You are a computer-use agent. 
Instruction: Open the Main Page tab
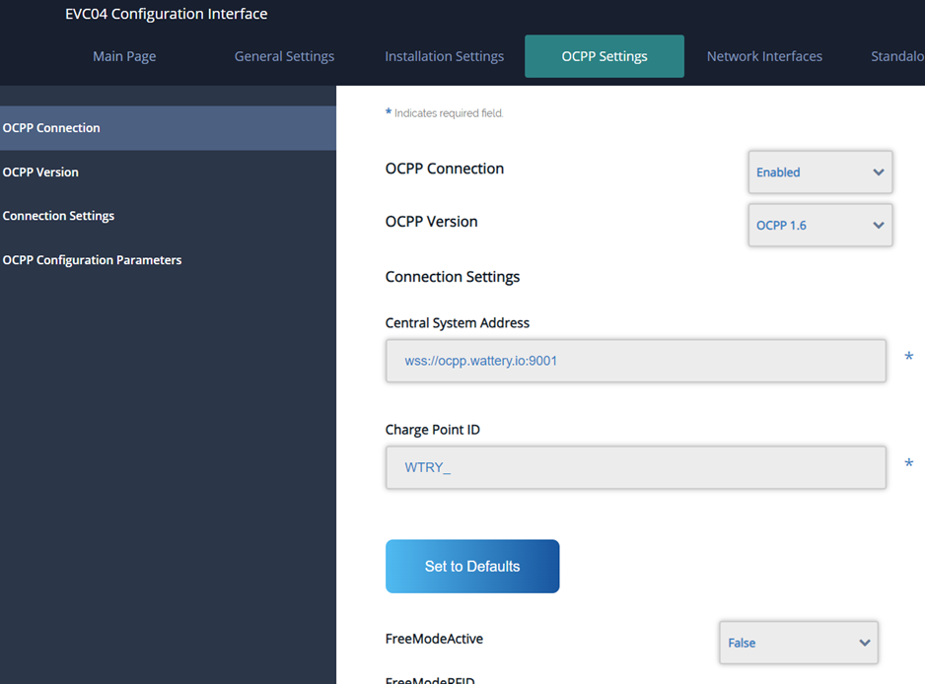tap(124, 56)
